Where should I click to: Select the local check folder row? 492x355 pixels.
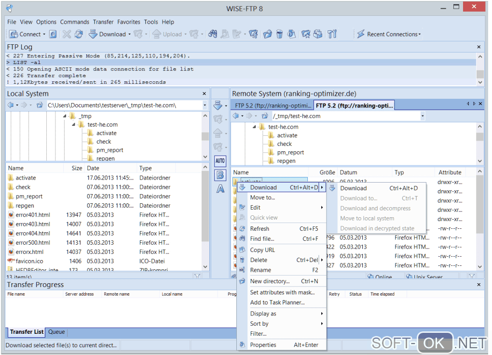(23, 187)
